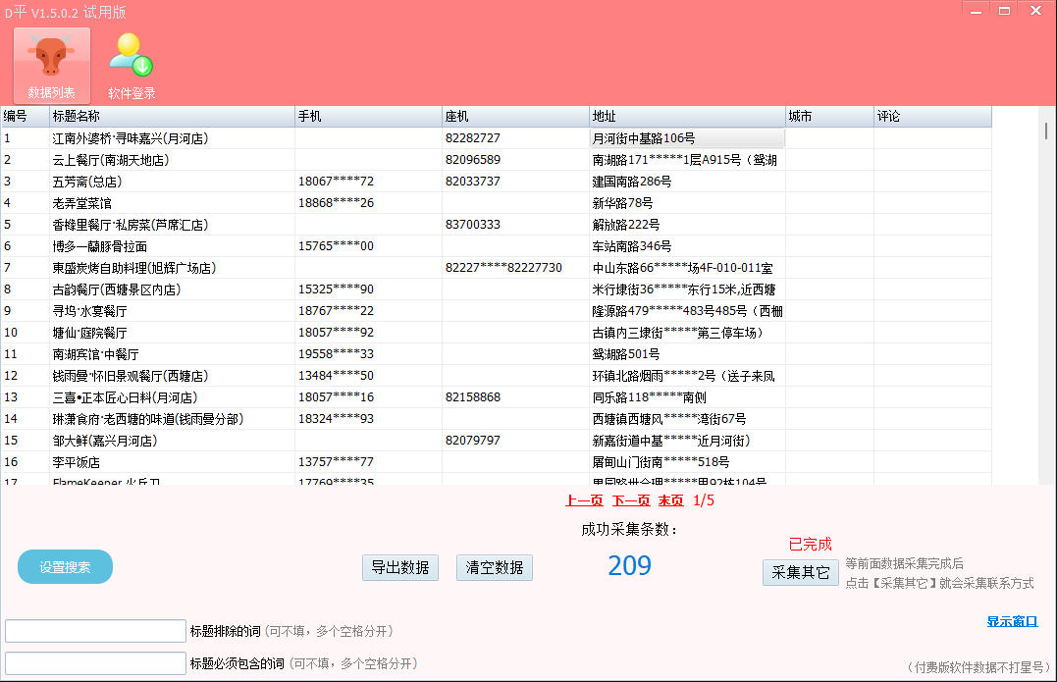
Task: Focus the 标题排除的词 input field
Action: [96, 631]
